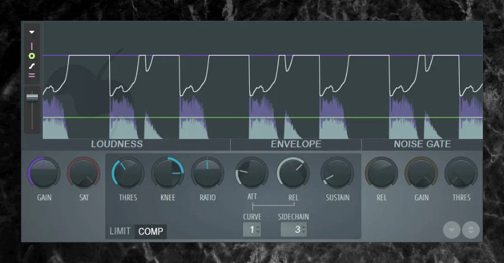Click the round up-down arrows button
This screenshot has width=504, height=263.
pyautogui.click(x=471, y=230)
